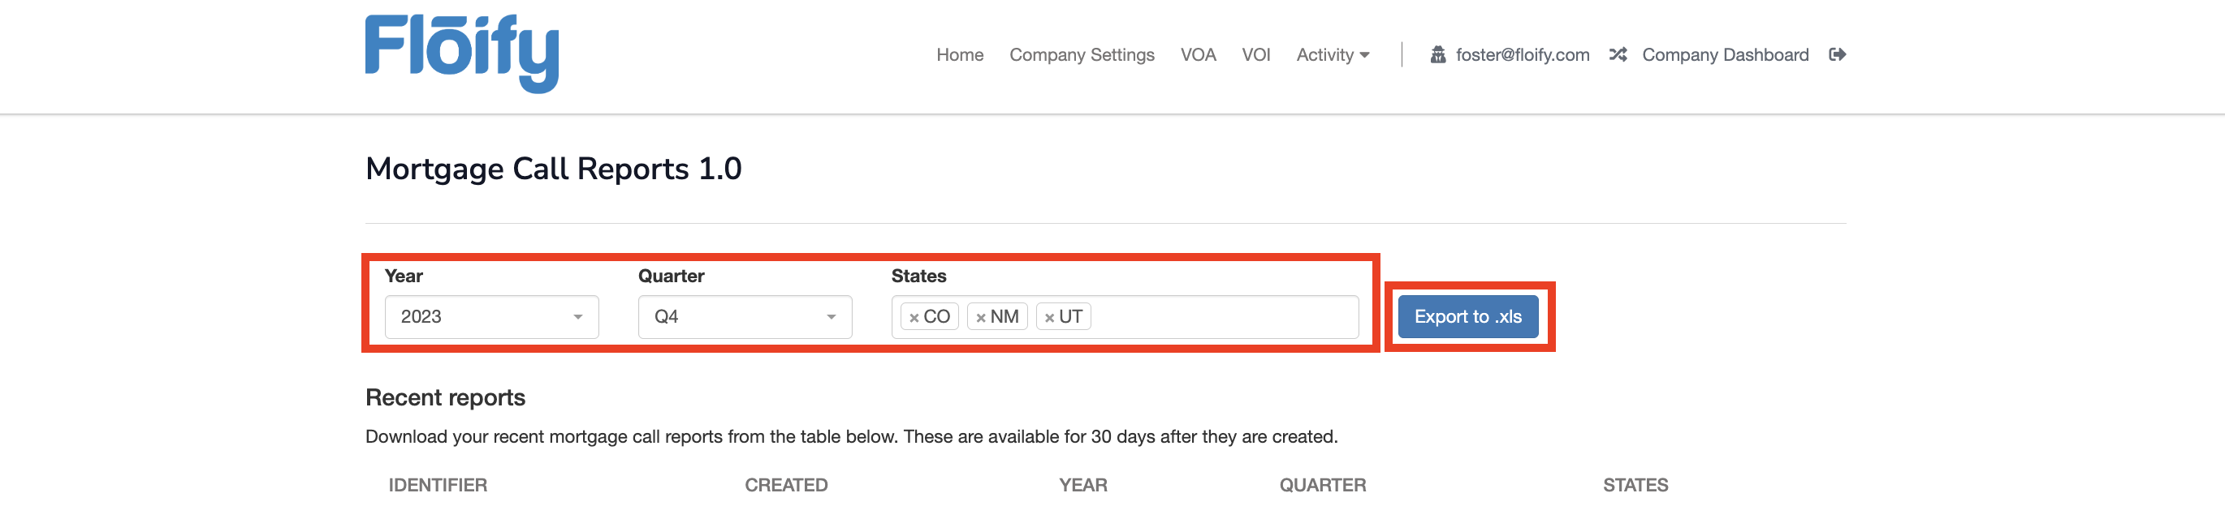
Task: Click the Export to .xls button
Action: point(1467,317)
